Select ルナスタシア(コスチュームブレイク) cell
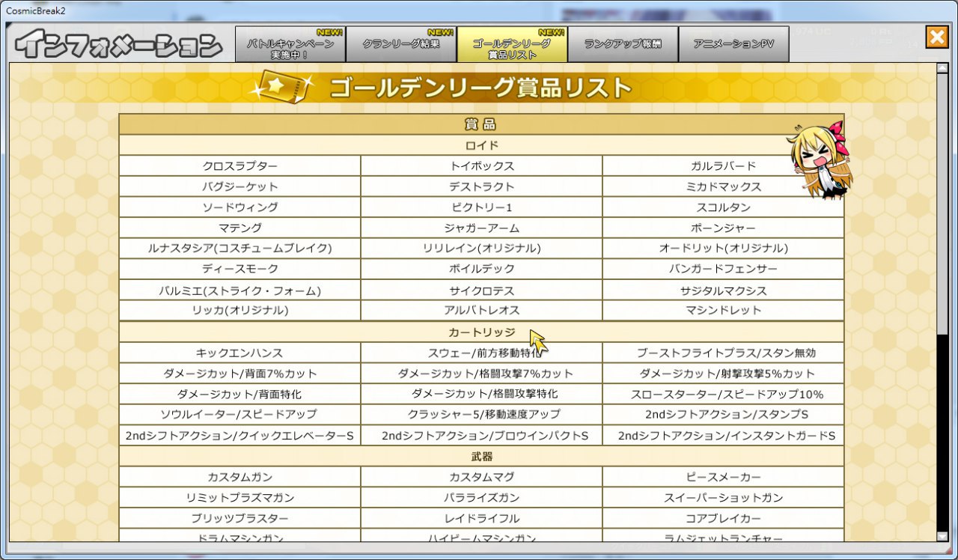The height and width of the screenshot is (560, 958). point(239,248)
